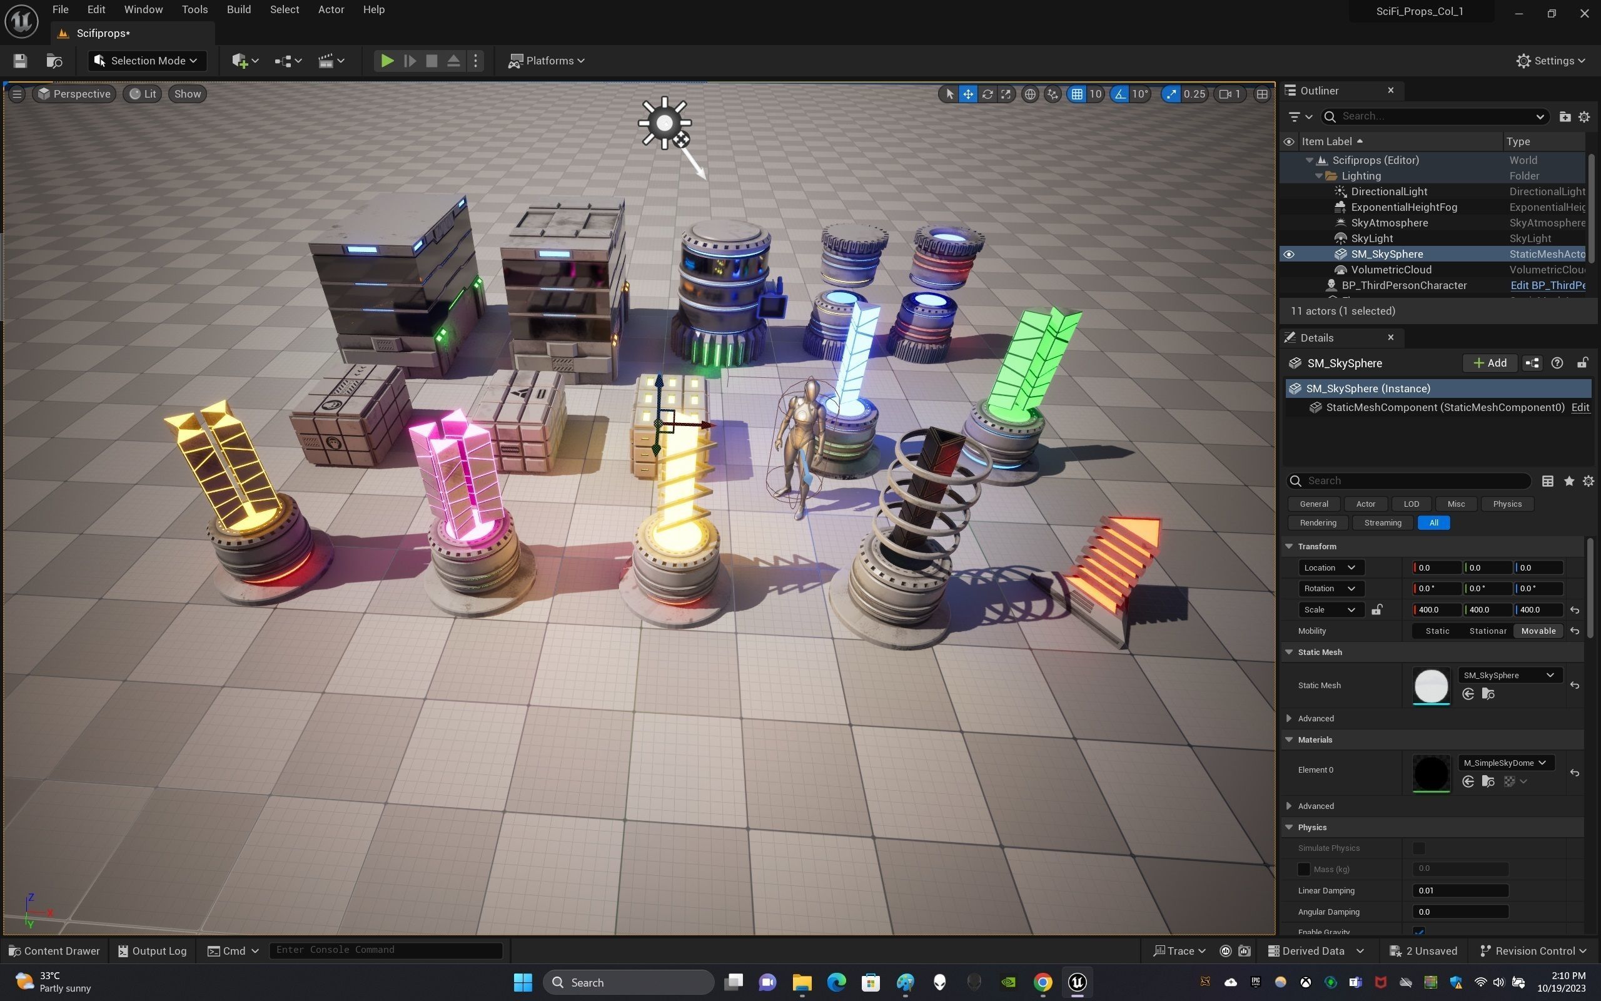Click the Play in editor button

[x=387, y=61]
